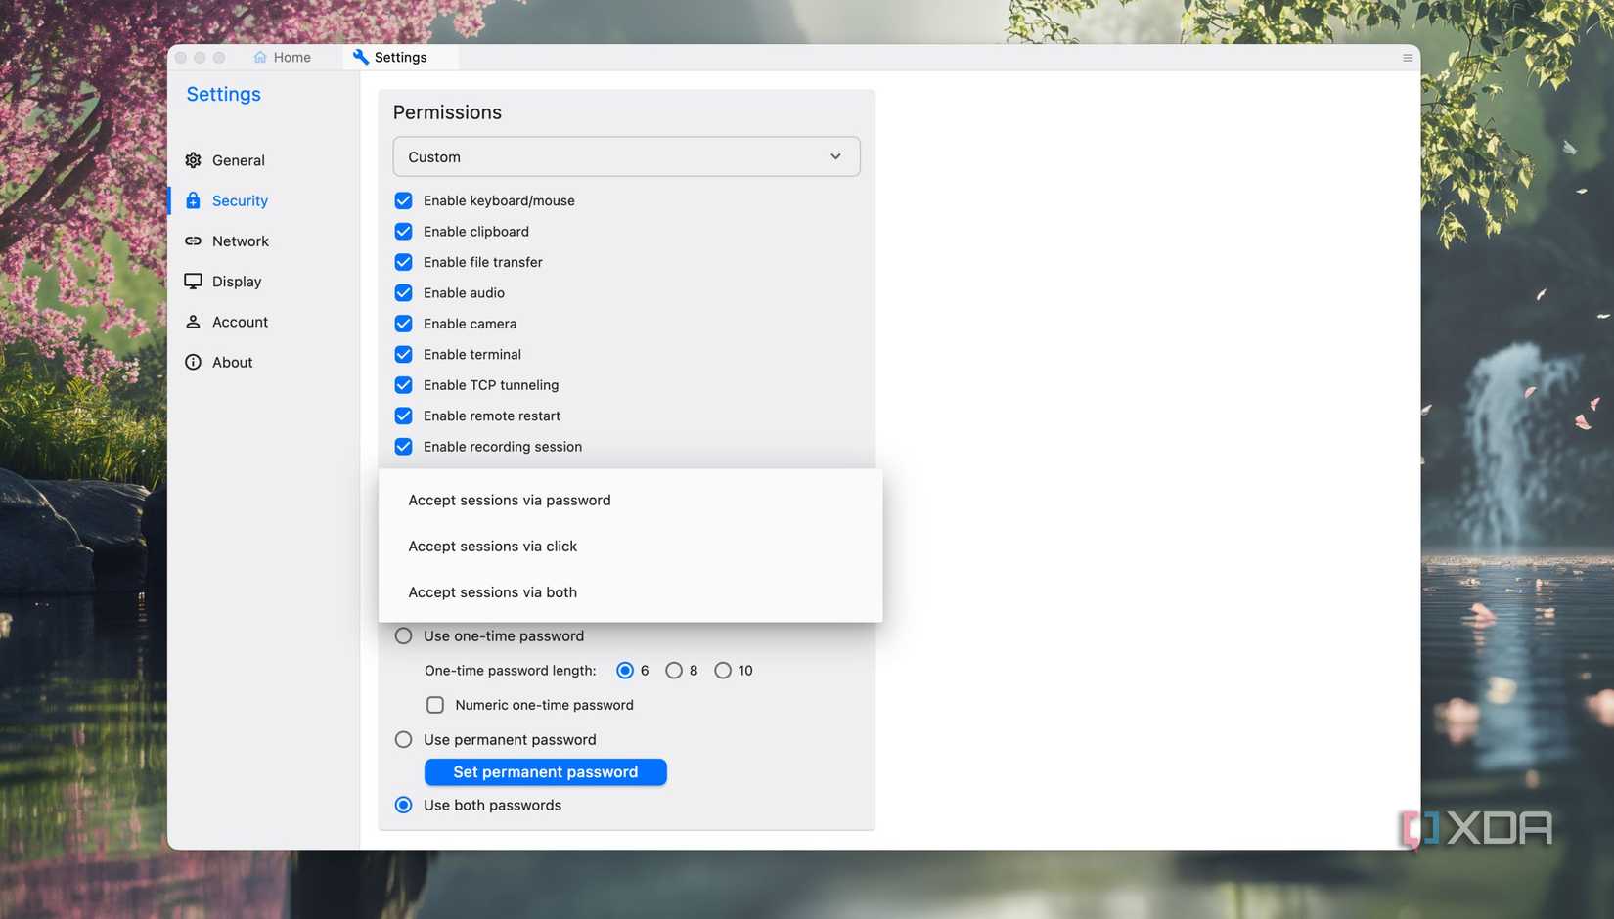This screenshot has width=1614, height=919.
Task: Open the hamburger menu at top right
Action: (1407, 56)
